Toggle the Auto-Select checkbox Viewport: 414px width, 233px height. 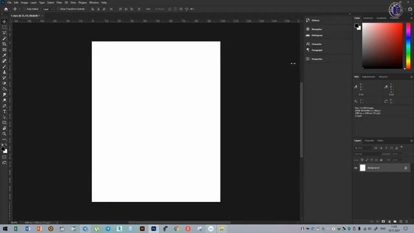(x=25, y=9)
